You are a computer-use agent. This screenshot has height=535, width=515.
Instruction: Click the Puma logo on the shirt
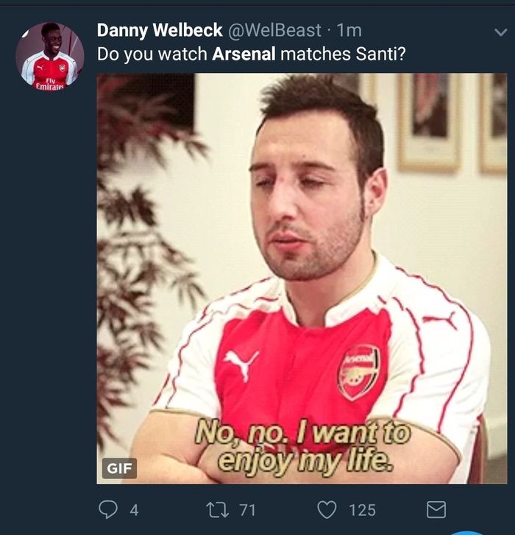pyautogui.click(x=241, y=365)
